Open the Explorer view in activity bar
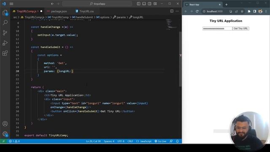 click(x=5, y=13)
